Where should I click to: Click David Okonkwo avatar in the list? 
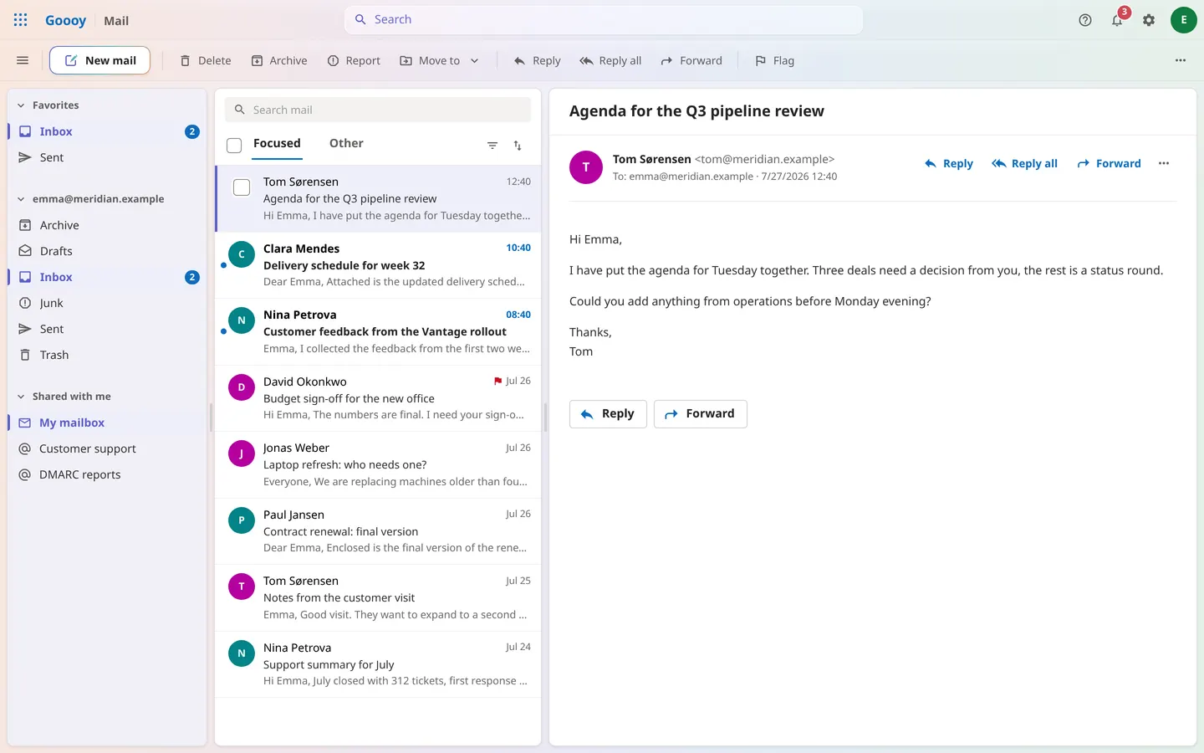(242, 387)
